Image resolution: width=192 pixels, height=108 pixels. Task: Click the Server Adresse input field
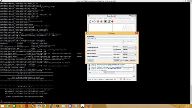[x=112, y=39]
